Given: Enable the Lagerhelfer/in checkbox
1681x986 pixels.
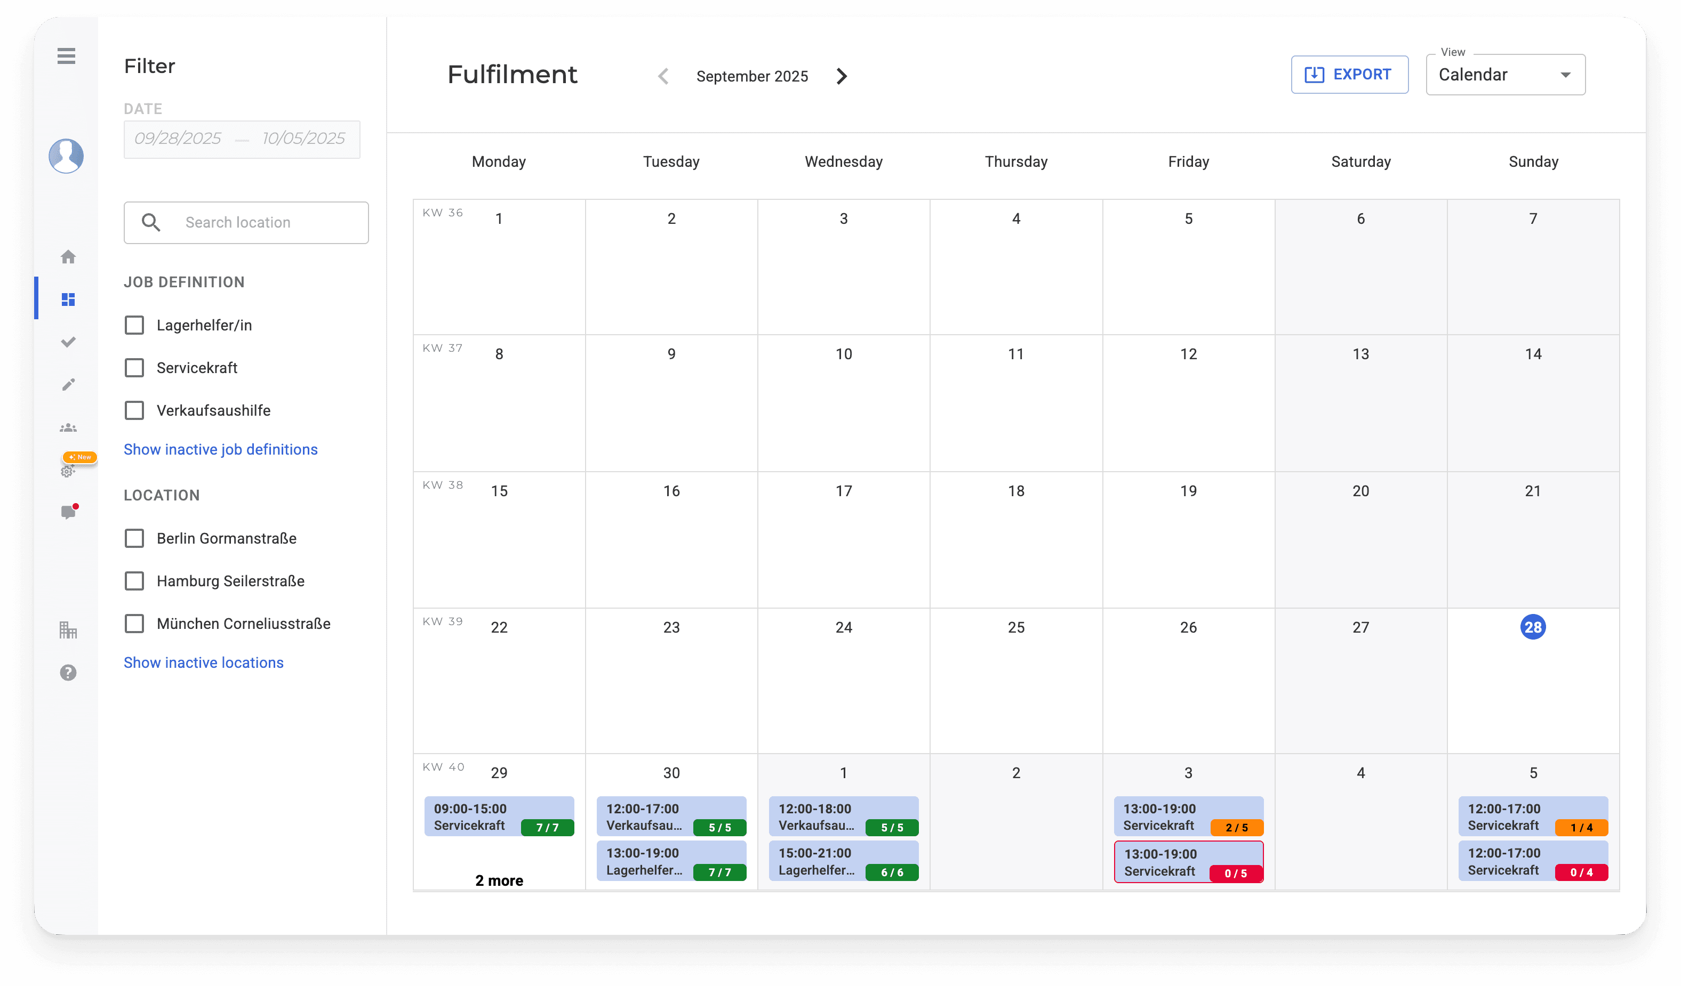Looking at the screenshot, I should click(x=134, y=325).
